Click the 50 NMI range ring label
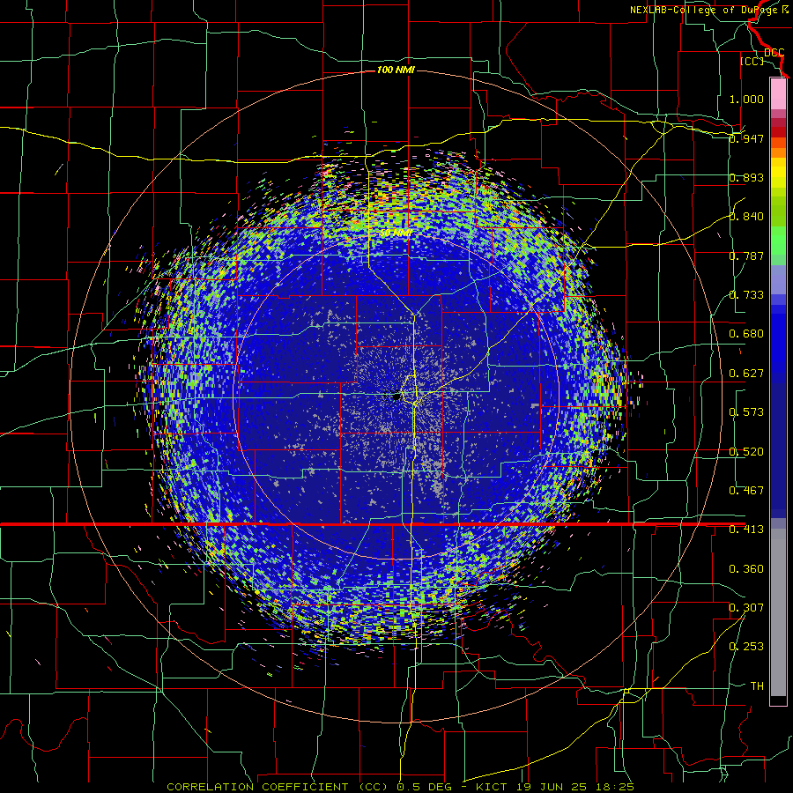This screenshot has height=793, width=793. 395,233
